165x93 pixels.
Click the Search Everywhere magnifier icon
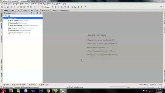pos(161,7)
